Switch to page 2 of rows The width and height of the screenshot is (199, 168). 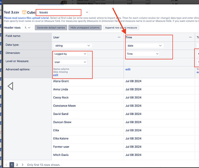coord(17,165)
